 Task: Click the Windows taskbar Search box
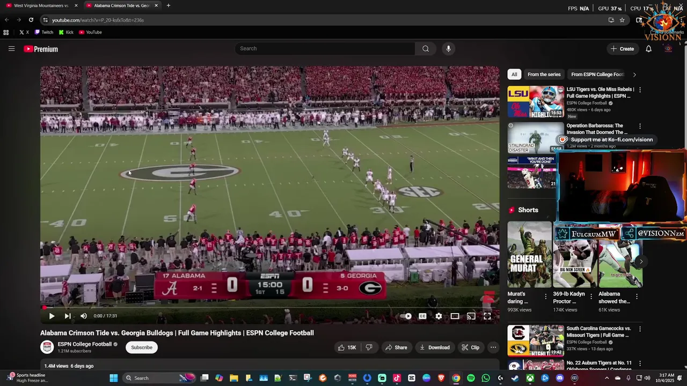(x=159, y=378)
